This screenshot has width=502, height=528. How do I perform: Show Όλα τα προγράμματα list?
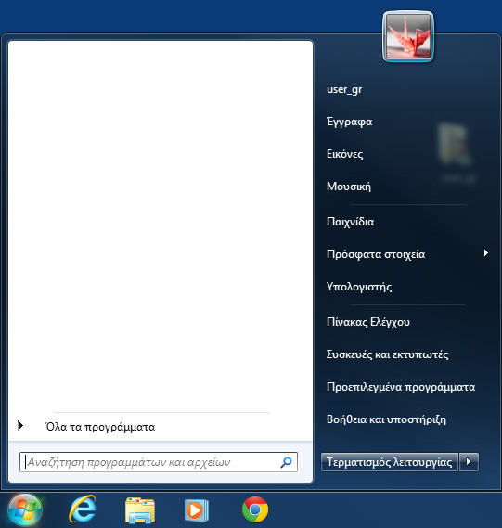[x=100, y=427]
